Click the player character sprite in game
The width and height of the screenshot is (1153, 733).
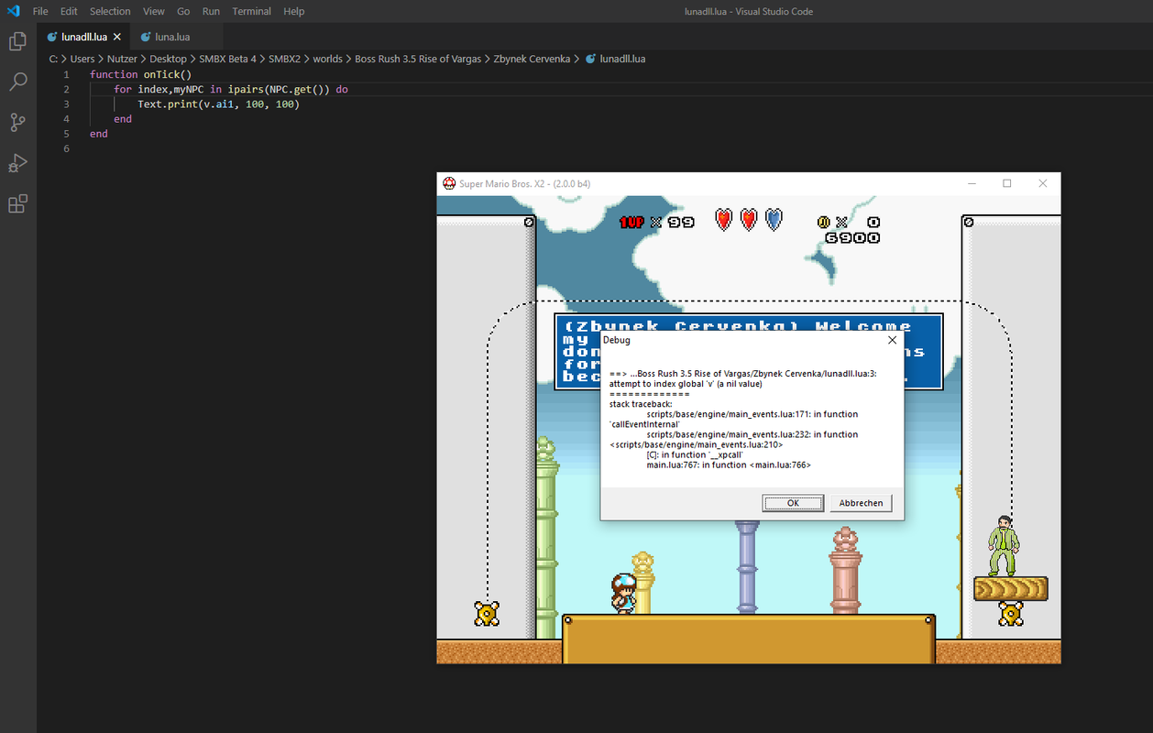tap(623, 593)
